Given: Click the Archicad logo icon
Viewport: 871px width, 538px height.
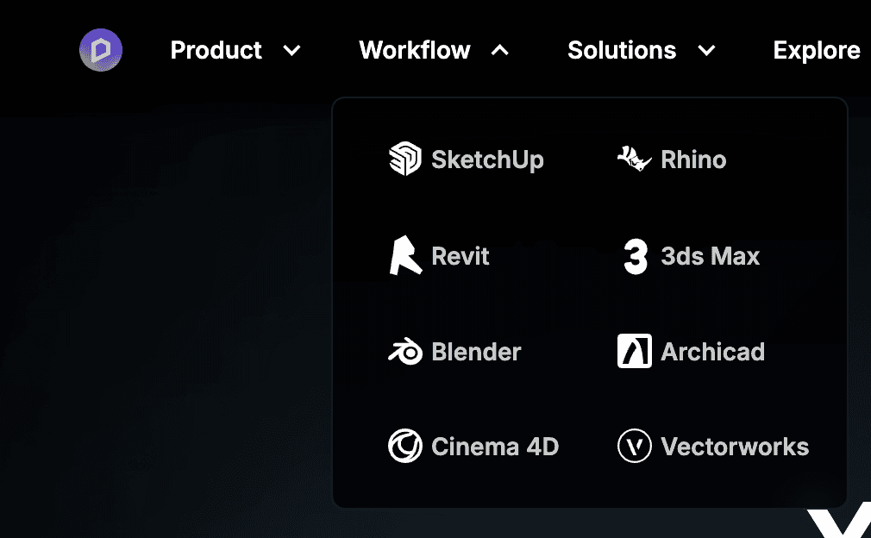Looking at the screenshot, I should pyautogui.click(x=635, y=351).
